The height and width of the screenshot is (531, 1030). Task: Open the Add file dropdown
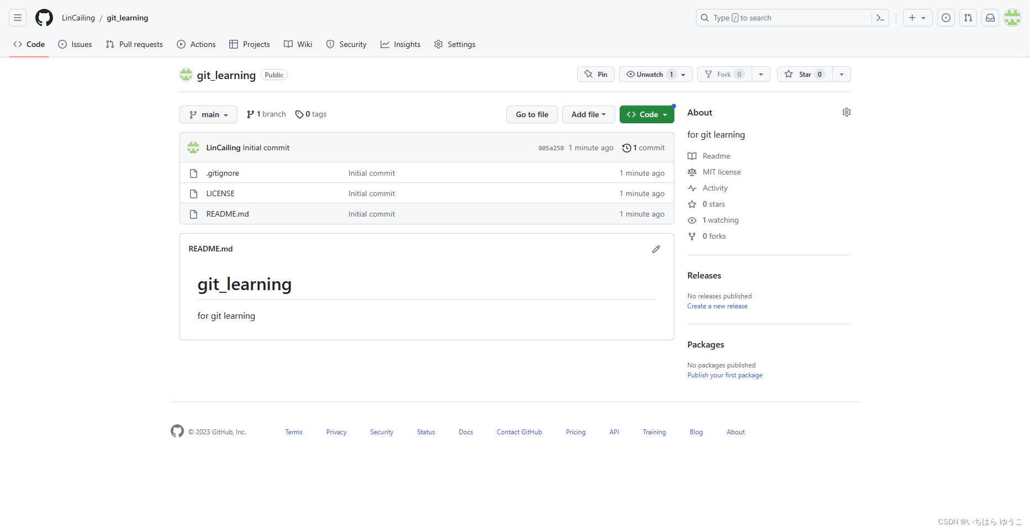(x=588, y=114)
